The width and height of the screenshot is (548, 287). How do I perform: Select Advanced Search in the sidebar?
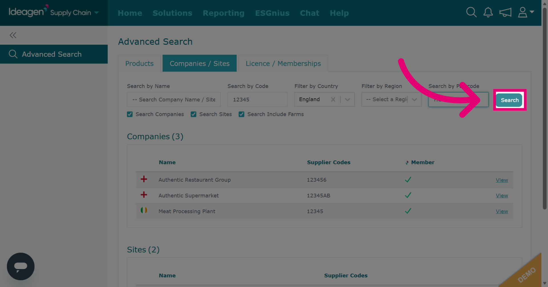(54, 54)
